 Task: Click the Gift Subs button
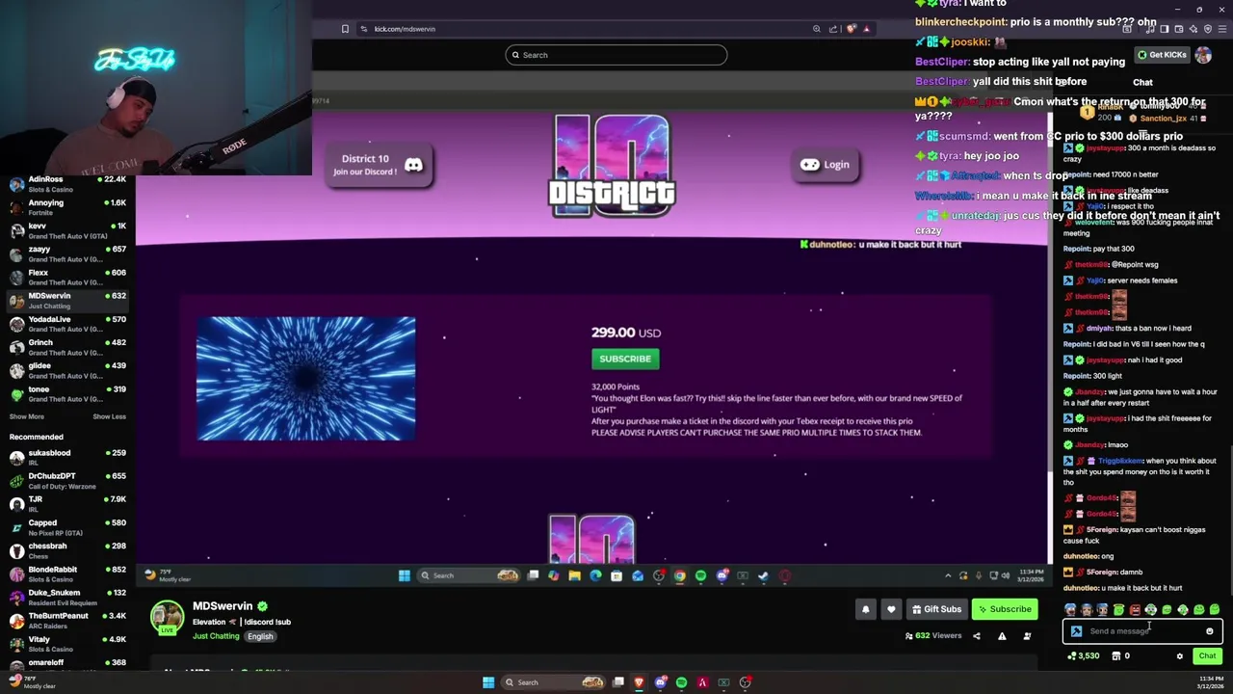936,609
